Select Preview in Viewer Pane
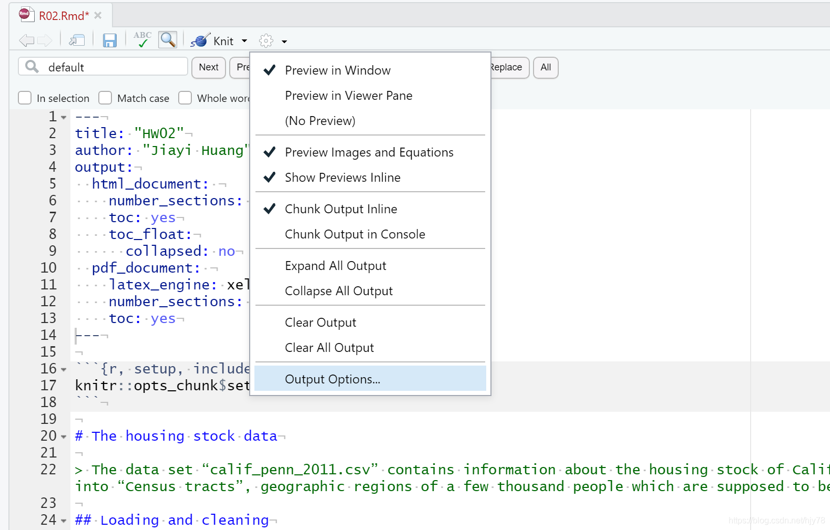This screenshot has width=830, height=530. 370,96
